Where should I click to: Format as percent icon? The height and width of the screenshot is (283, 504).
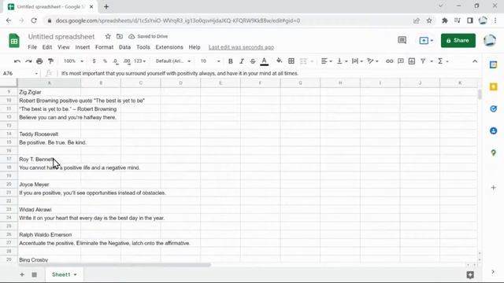point(105,61)
